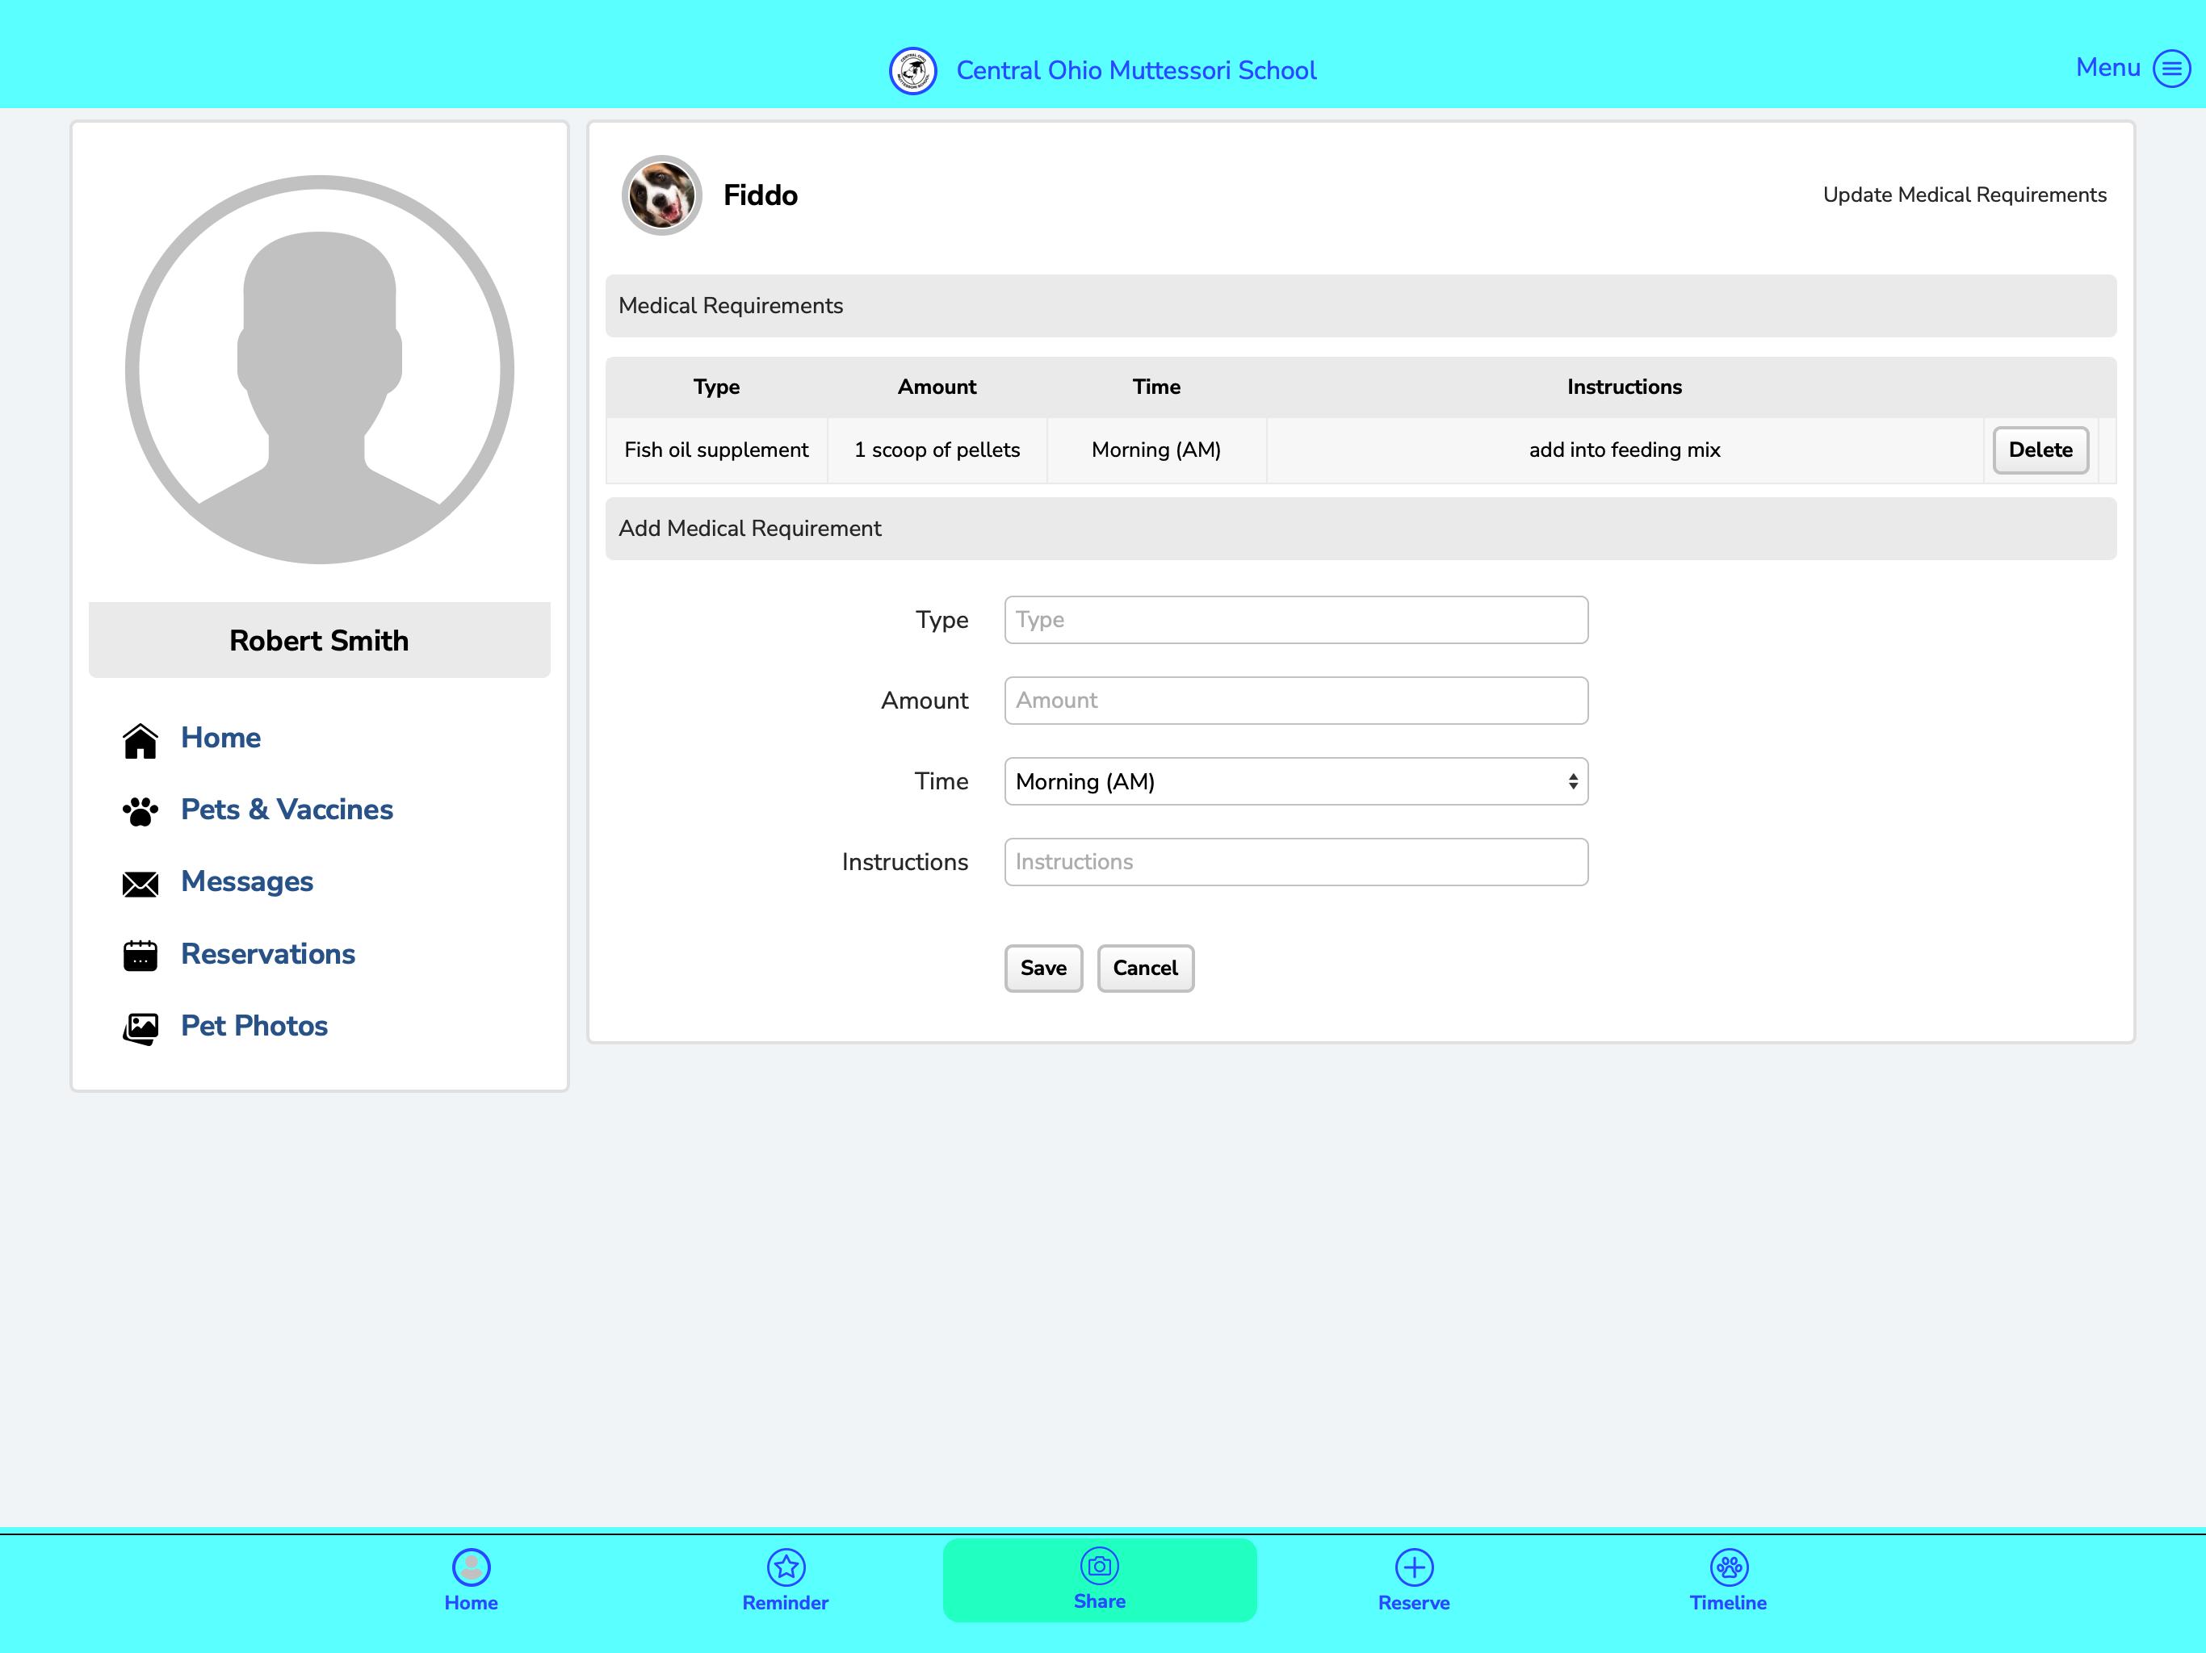Click the Type column header
Screen dimensions: 2206x1653
coord(716,387)
